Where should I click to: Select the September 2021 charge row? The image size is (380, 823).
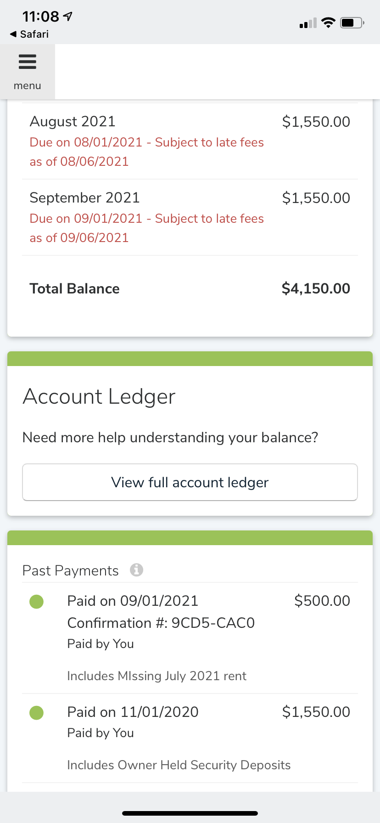[190, 217]
